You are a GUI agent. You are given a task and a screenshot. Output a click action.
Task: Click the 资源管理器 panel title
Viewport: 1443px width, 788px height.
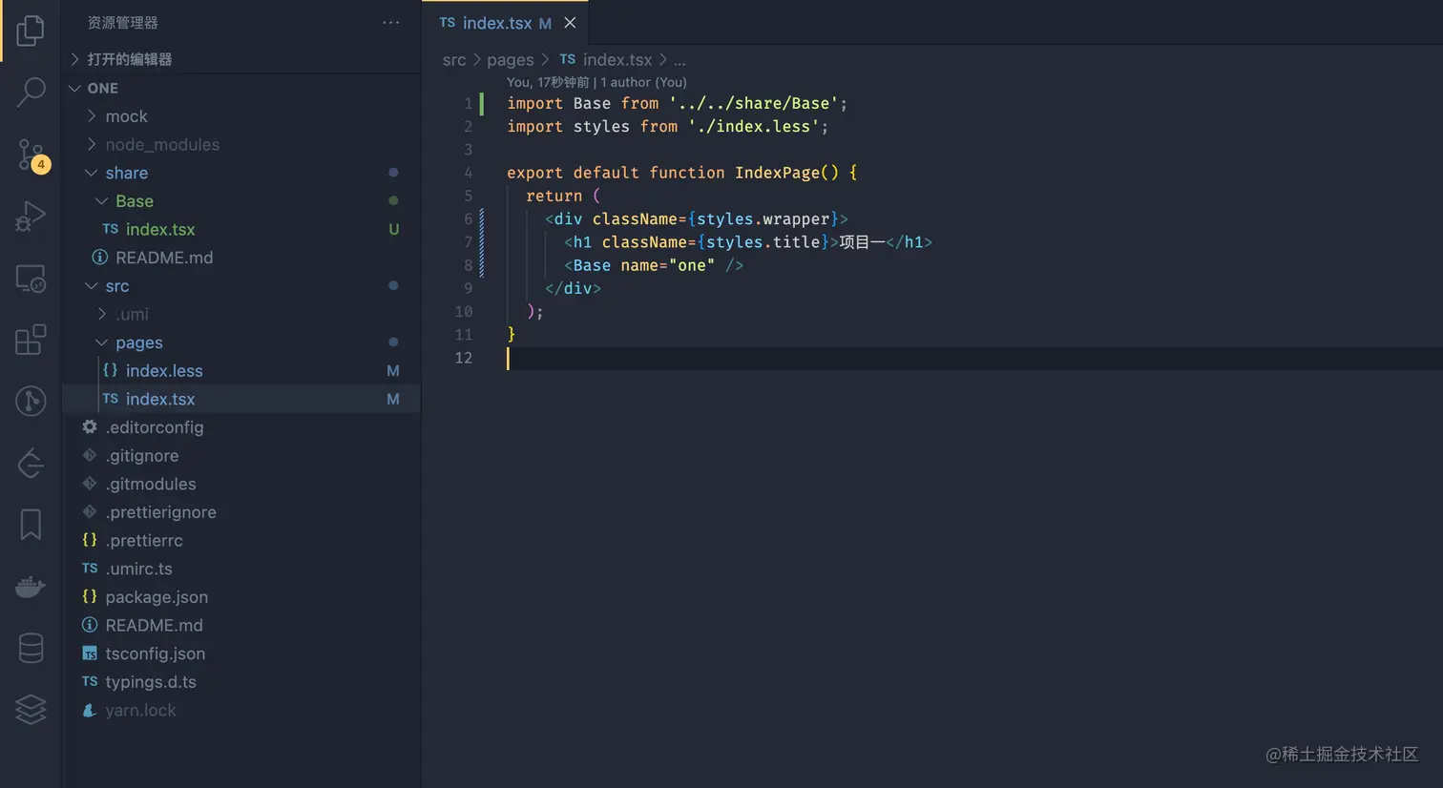(x=123, y=23)
